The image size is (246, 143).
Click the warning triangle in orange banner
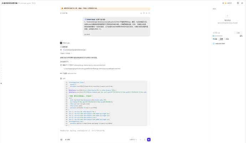click(x=62, y=8)
